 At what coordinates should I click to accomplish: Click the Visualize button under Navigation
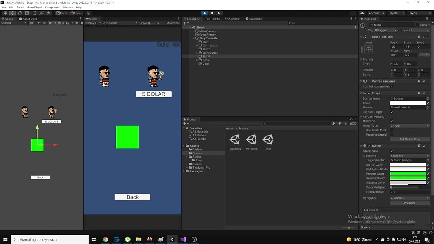pos(409,203)
